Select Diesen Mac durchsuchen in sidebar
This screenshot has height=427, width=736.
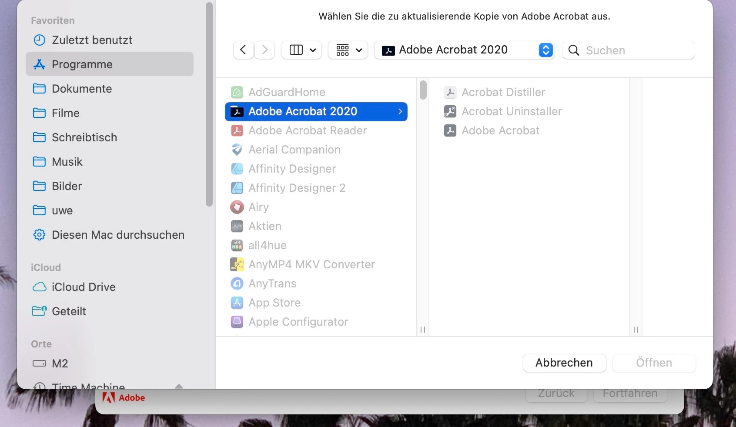[x=110, y=235]
